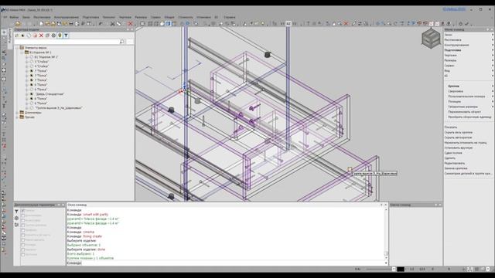The image size is (495, 278).
Task: Toggle visibility circle of "Группа ящиков 3_На_Шариковых"
Action: [32, 108]
